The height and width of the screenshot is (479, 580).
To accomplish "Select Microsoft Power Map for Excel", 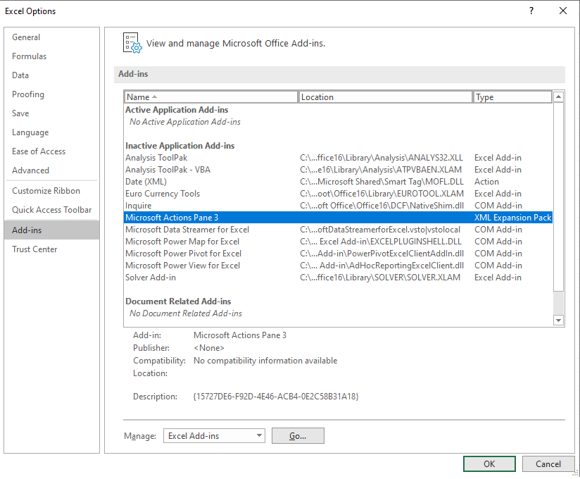I will click(338, 242).
